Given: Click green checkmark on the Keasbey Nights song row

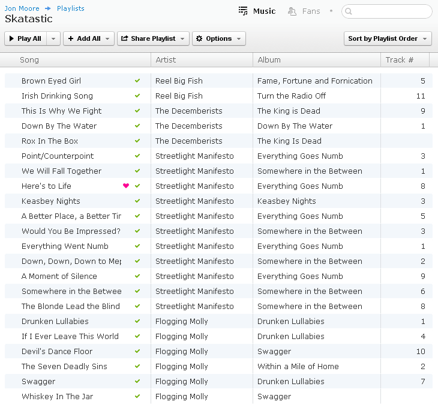Looking at the screenshot, I should 137,201.
